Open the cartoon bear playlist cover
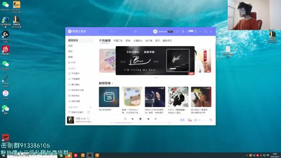Image resolution: width=281 pixels, height=158 pixels. [x=132, y=97]
